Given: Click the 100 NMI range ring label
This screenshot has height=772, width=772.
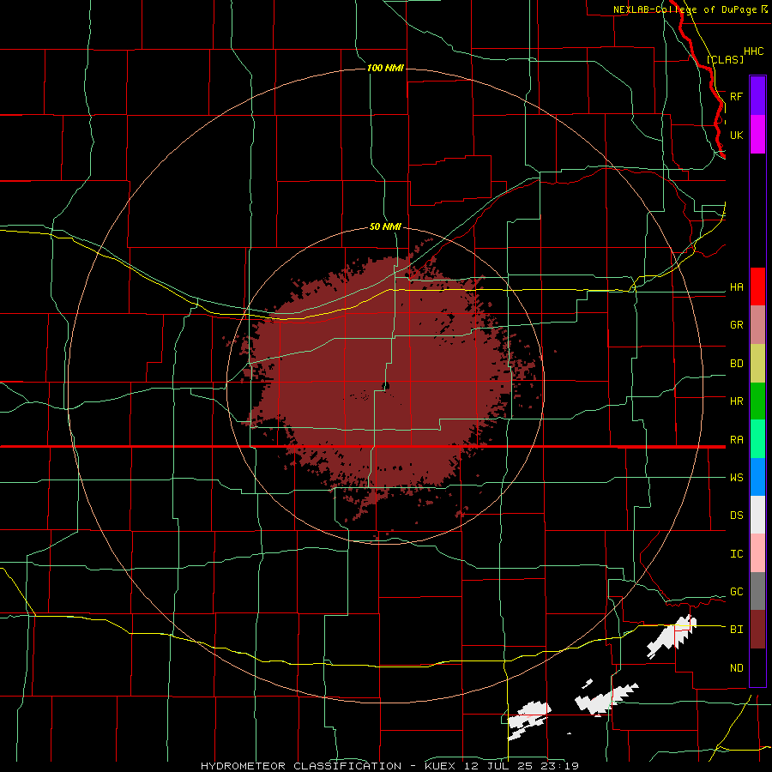Looking at the screenshot, I should 385,68.
